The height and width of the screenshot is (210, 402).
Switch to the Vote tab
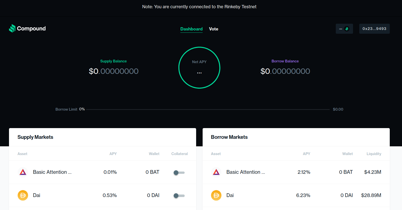214,29
